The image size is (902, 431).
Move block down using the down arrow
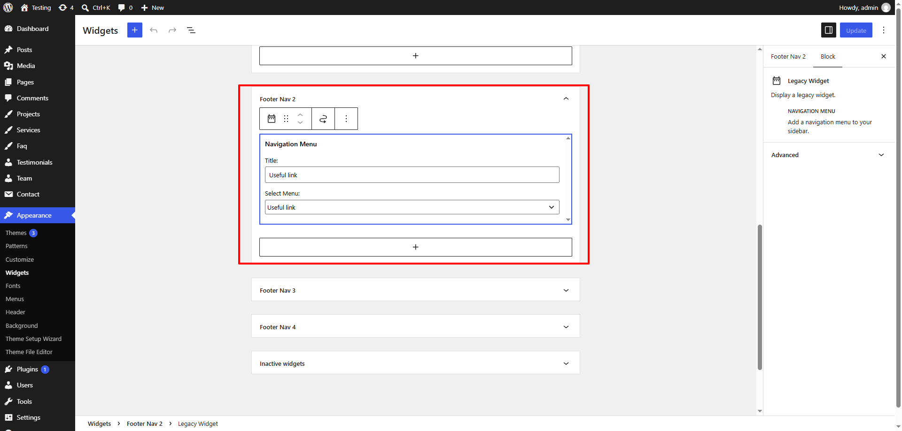pos(300,122)
